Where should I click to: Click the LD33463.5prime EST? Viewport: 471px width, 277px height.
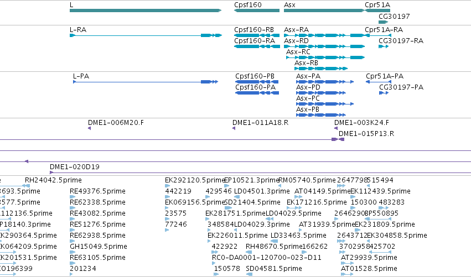(298, 236)
